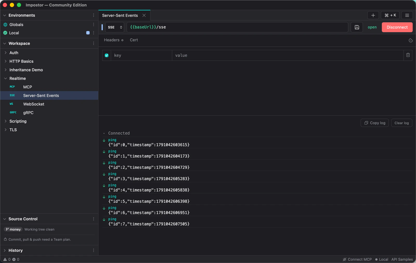
Task: Click the green Local active check icon
Action: [x=5, y=33]
